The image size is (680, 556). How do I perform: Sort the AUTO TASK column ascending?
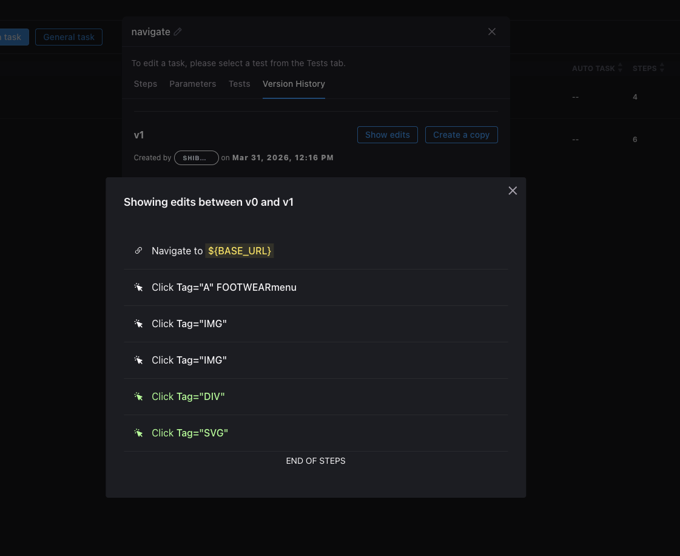[619, 66]
